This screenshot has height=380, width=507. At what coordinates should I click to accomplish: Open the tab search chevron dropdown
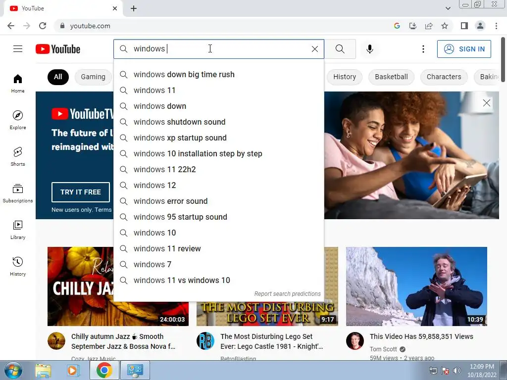click(448, 8)
